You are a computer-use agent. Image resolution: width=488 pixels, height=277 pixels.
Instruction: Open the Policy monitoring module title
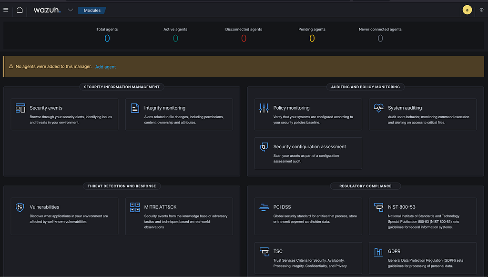(x=291, y=108)
